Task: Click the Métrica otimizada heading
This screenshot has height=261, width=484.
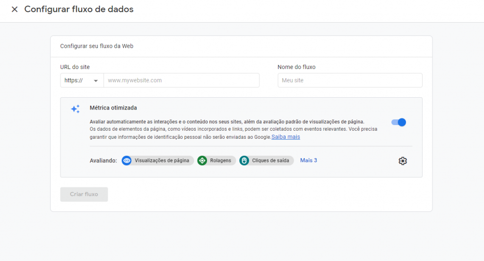Action: [113, 108]
